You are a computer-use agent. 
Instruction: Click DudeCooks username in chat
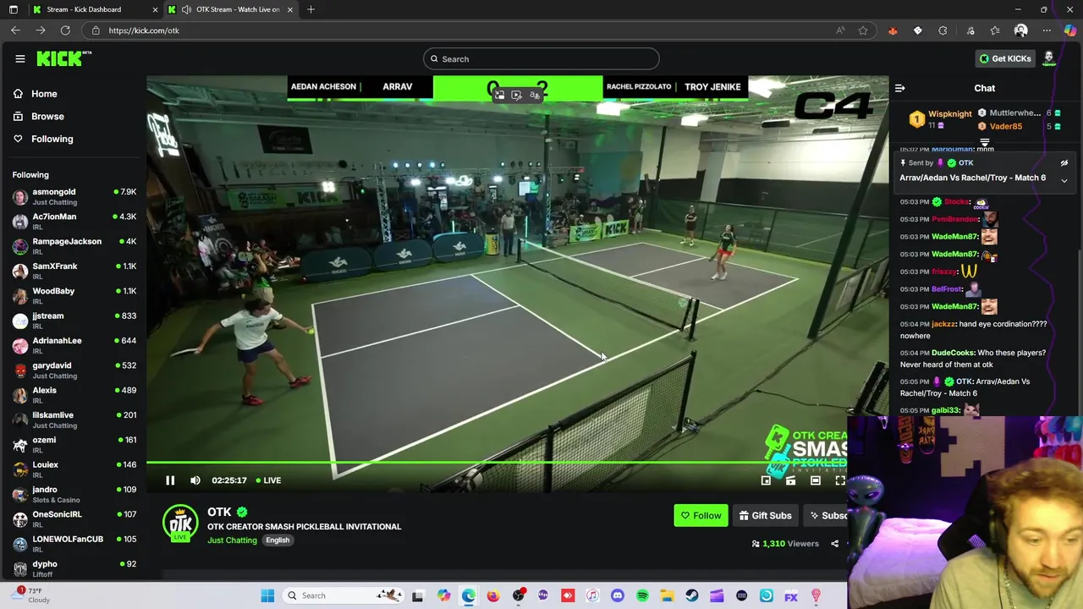click(953, 353)
